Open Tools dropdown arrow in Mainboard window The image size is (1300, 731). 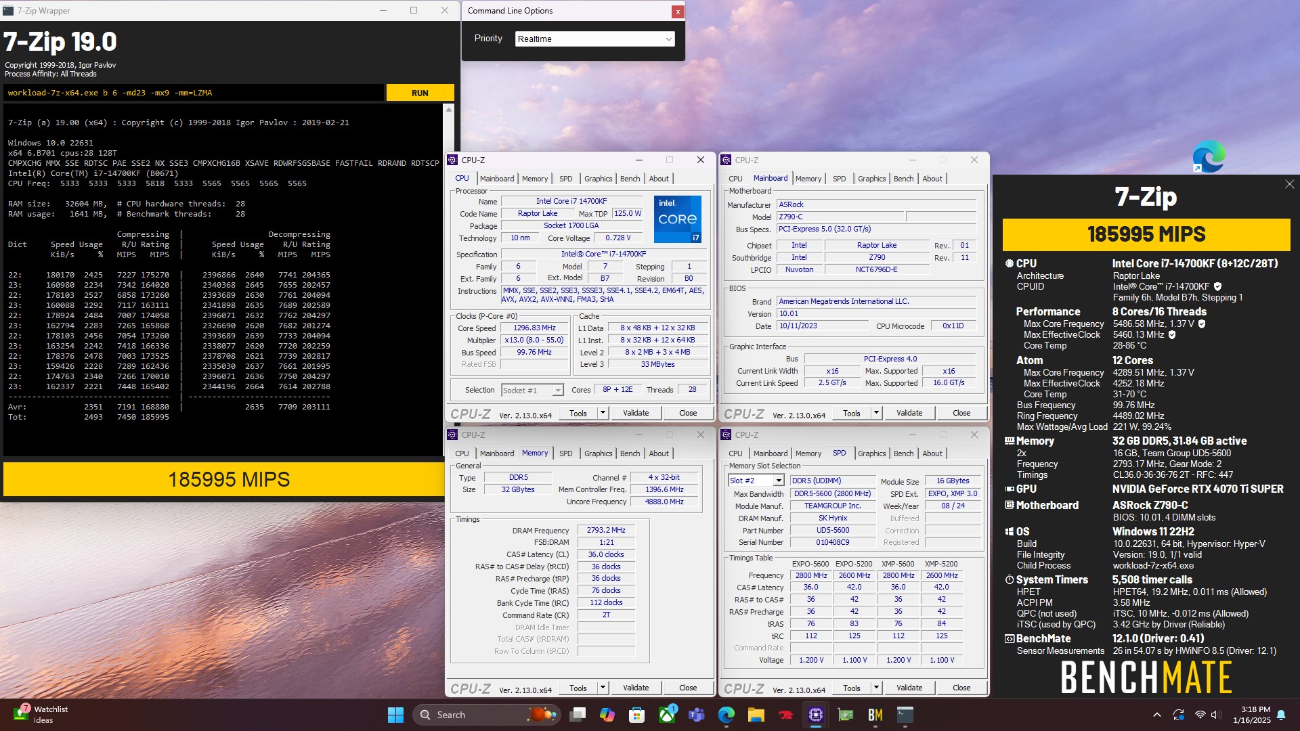[x=876, y=413]
